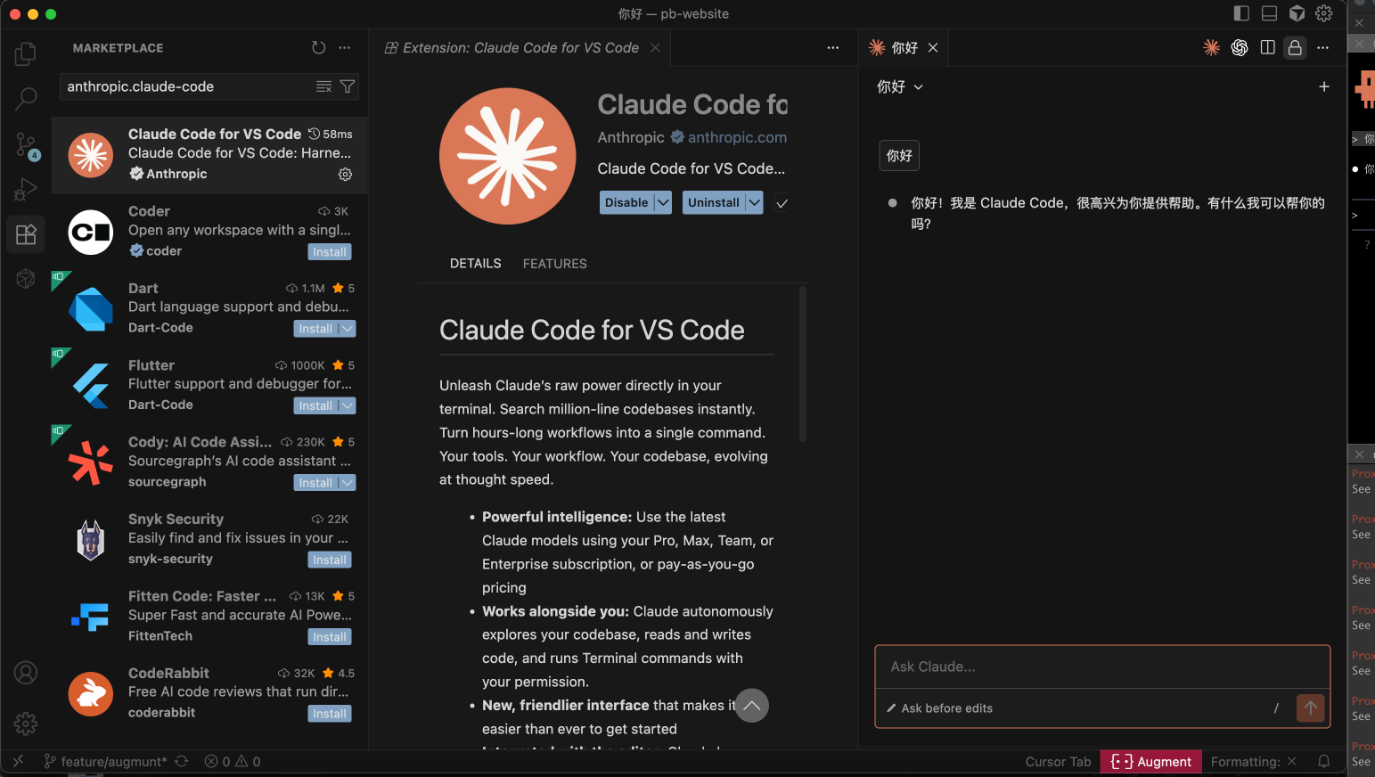The image size is (1375, 777).
Task: Toggle the filter in the extensions search bar
Action: 347,86
